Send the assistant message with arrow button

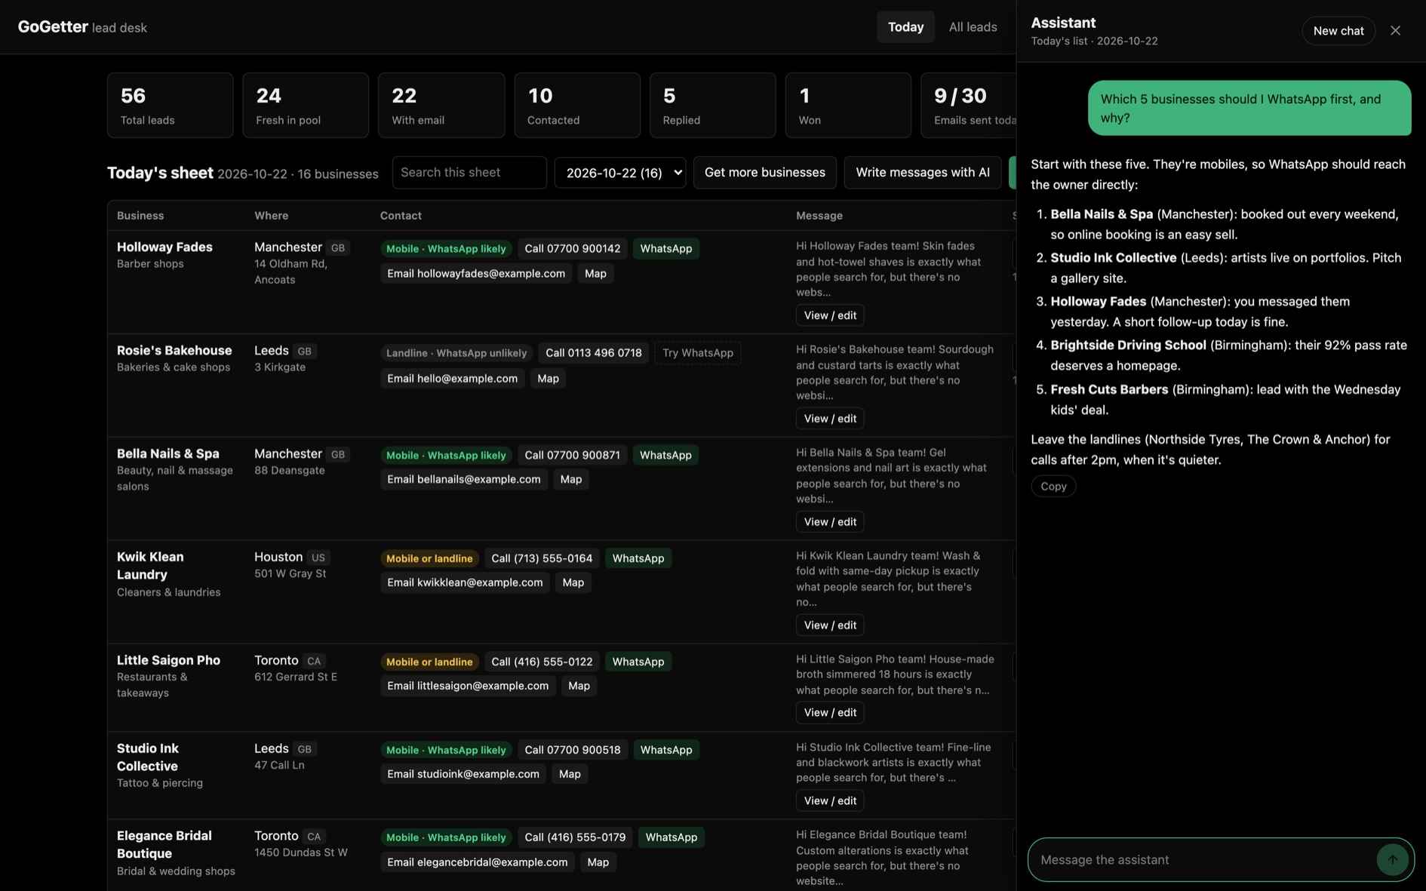tap(1392, 859)
